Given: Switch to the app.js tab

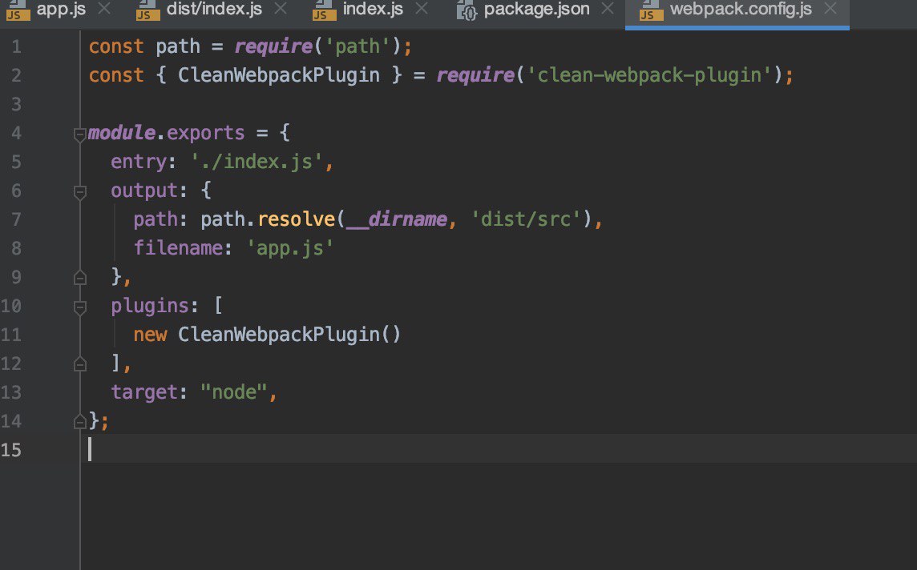Looking at the screenshot, I should (61, 10).
